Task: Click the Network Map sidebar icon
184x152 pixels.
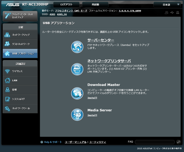Action: 7,35
